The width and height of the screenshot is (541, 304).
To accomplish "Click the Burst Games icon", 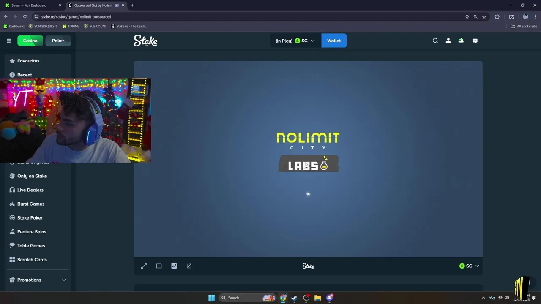I will coord(12,204).
